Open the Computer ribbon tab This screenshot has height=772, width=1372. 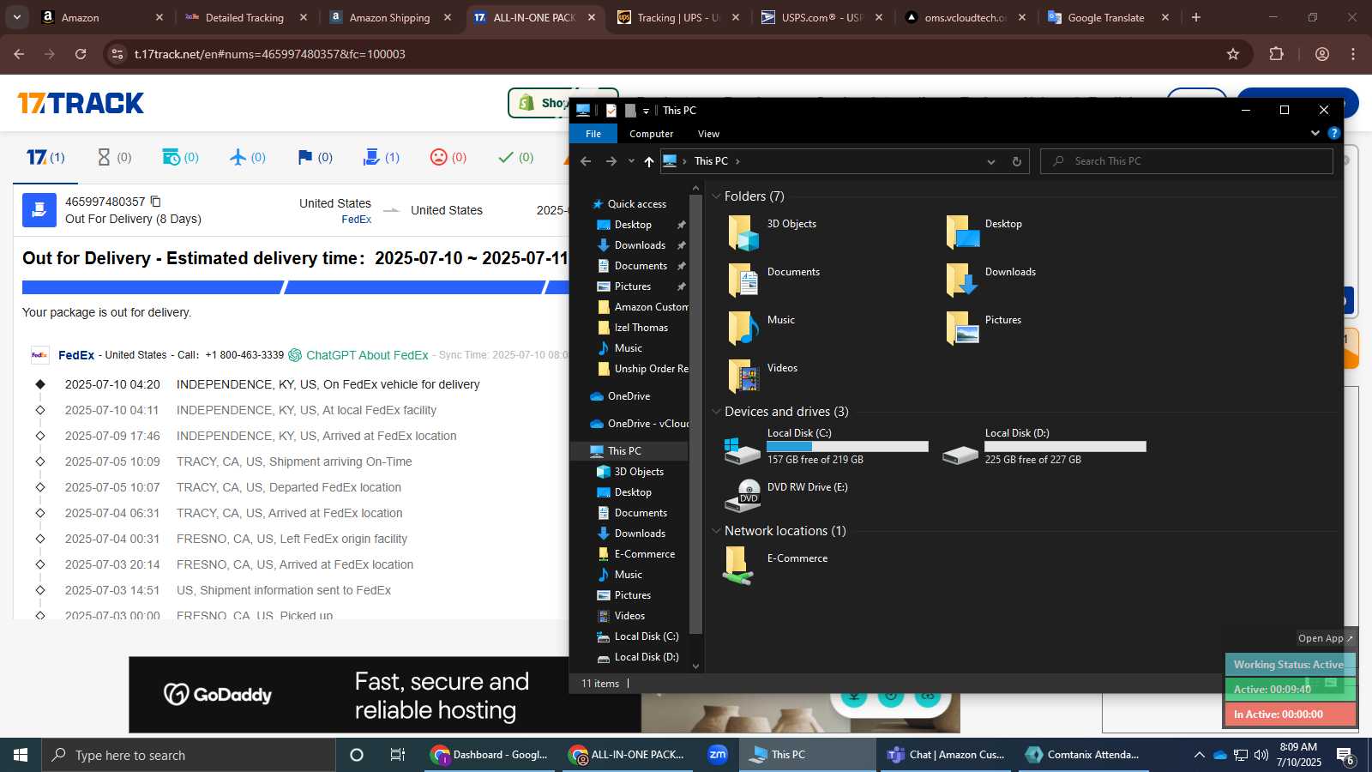tap(651, 134)
